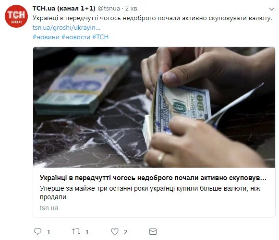
Task: Open the ТСН.ua (канал 1+1) profile name
Action: pyautogui.click(x=64, y=8)
